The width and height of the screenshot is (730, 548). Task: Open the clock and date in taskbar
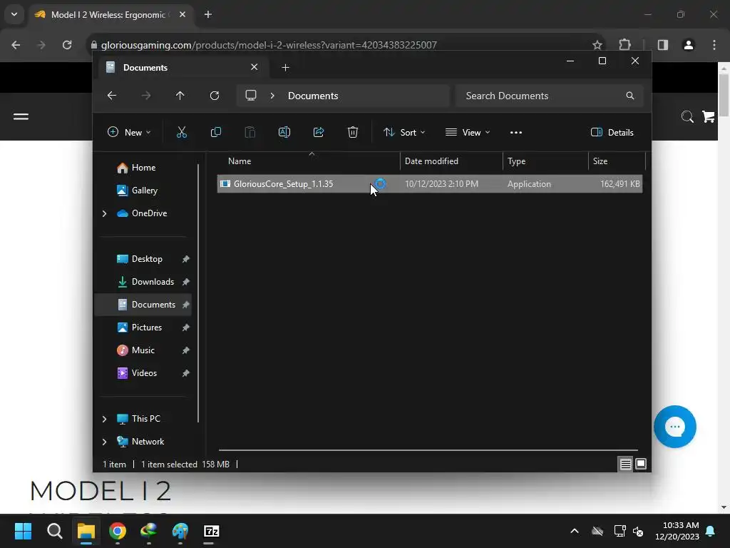(x=677, y=531)
